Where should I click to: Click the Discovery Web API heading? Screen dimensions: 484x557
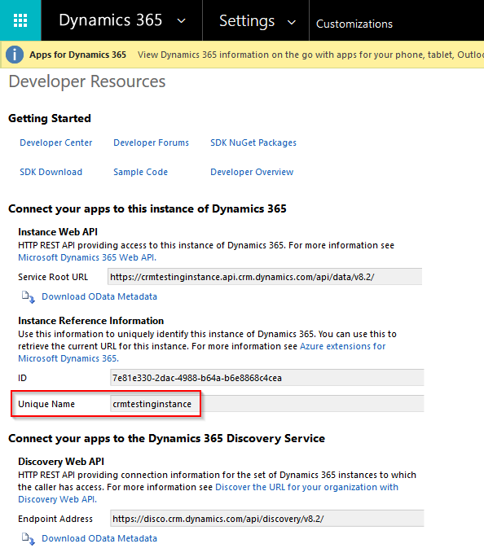(x=61, y=462)
